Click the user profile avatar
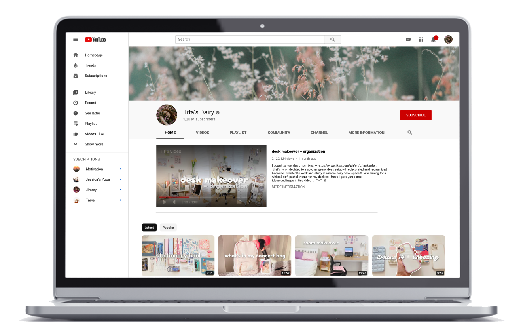Screen dimensions: 521x333 click(x=448, y=40)
